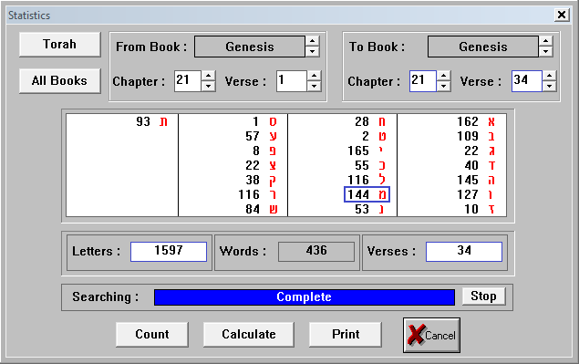
Task: Select the letter Zayin count 10
Action: coord(480,209)
